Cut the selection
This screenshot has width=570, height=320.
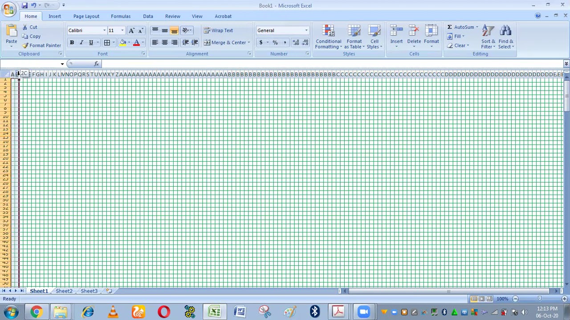point(29,27)
